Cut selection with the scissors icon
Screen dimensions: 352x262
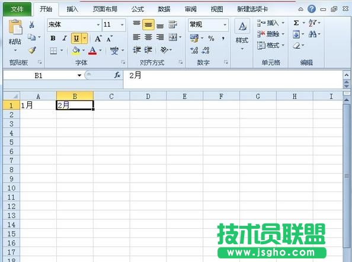tap(32, 24)
